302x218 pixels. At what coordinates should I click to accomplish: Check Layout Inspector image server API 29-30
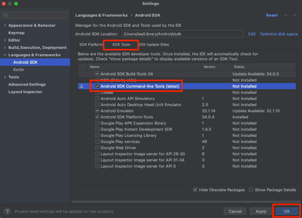pyautogui.click(x=97, y=153)
